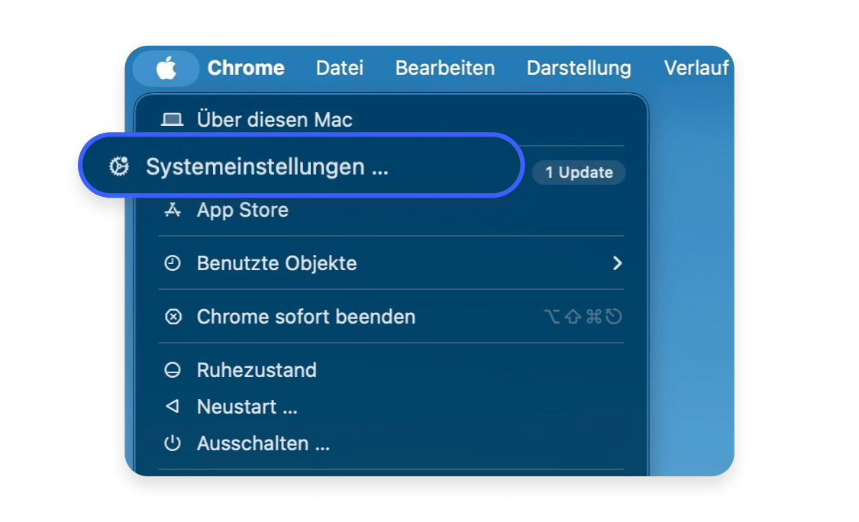The image size is (859, 522).
Task: Click the gear icon for Systemeinstellungen
Action: (x=119, y=166)
